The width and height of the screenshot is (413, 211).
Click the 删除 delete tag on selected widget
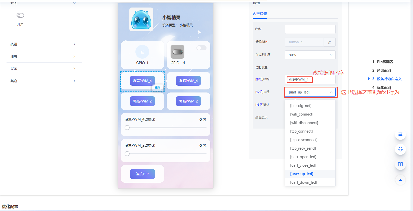(x=158, y=87)
